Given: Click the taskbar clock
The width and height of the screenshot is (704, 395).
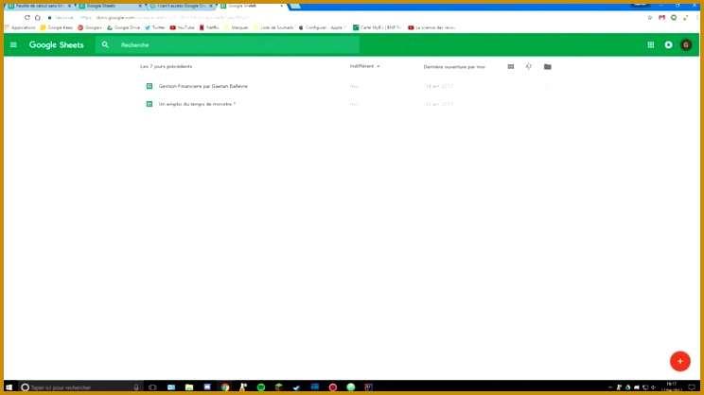Looking at the screenshot, I should tap(671, 387).
